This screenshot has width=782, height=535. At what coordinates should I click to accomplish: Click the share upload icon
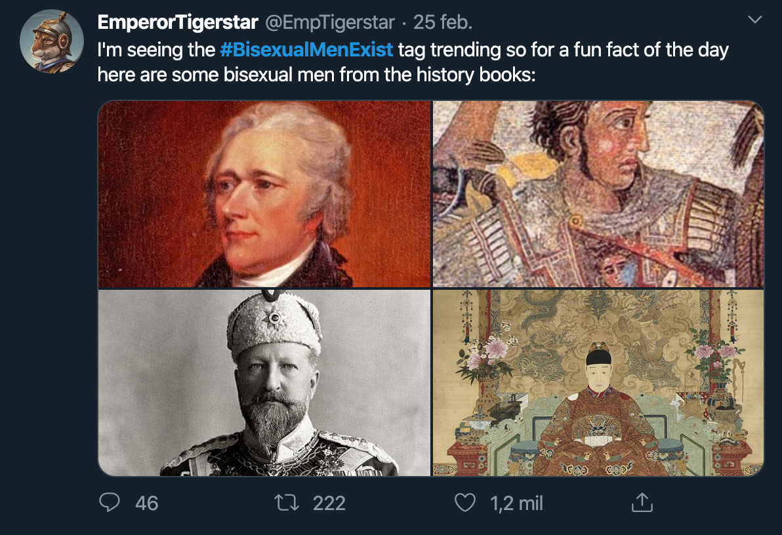(642, 503)
